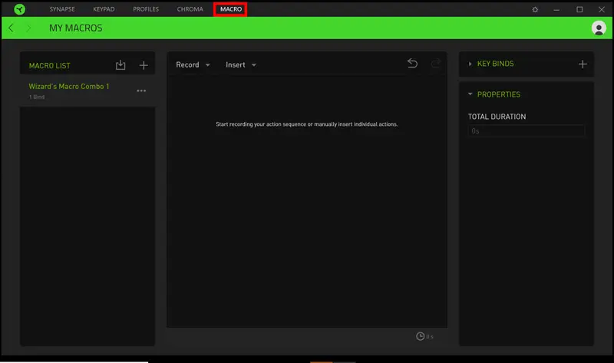Click the clock duration icon
The height and width of the screenshot is (363, 614).
tap(420, 336)
